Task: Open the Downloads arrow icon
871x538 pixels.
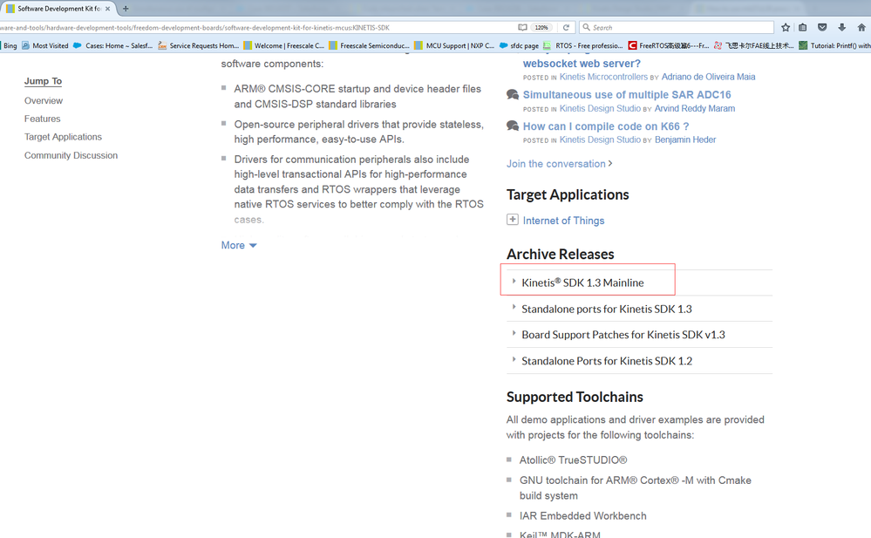Action: (841, 27)
